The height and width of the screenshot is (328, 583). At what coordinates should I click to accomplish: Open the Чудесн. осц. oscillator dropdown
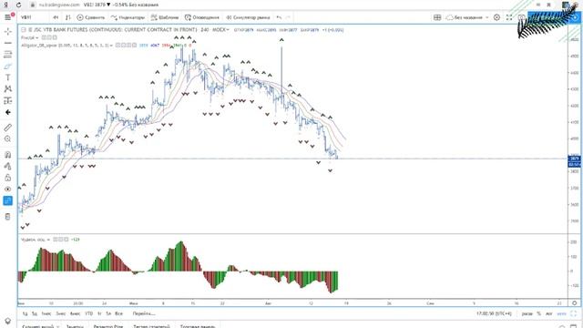pyautogui.click(x=48, y=240)
